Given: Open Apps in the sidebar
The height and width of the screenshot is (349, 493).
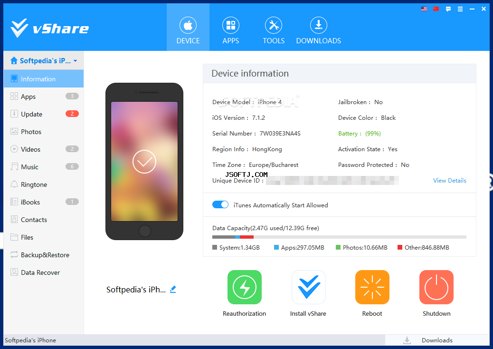Looking at the screenshot, I should [x=44, y=97].
